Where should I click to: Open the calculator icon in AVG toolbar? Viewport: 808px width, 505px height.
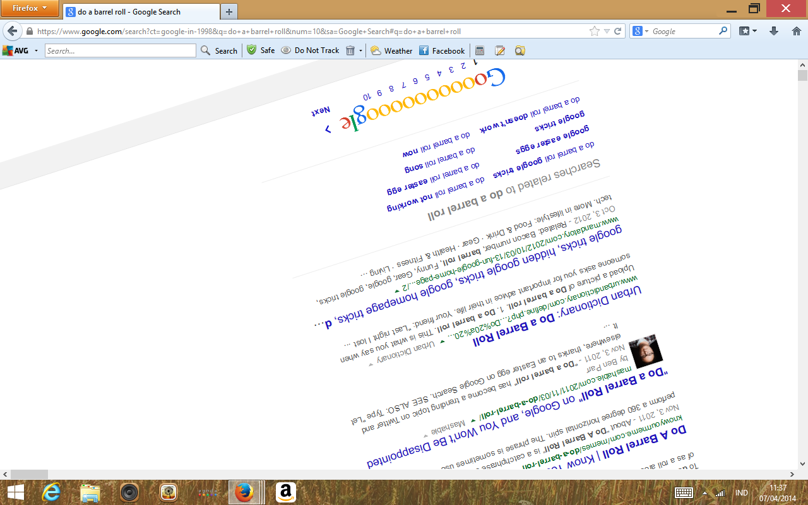(480, 50)
